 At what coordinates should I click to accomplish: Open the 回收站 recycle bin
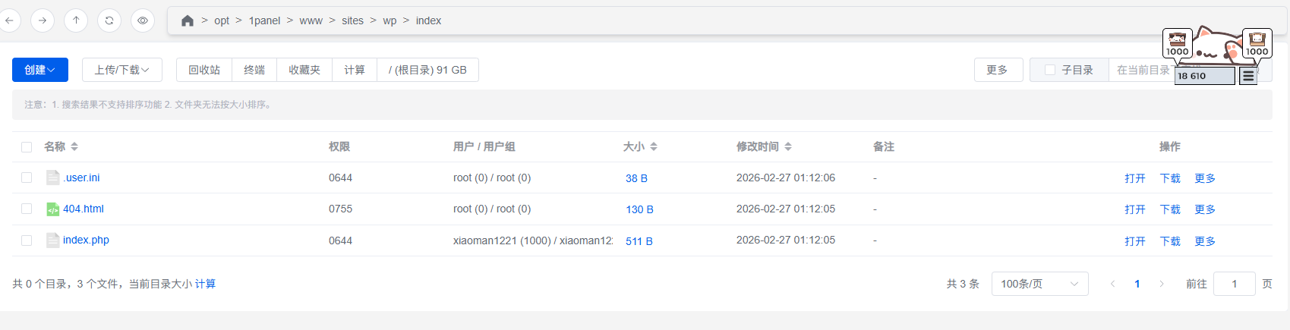click(204, 70)
